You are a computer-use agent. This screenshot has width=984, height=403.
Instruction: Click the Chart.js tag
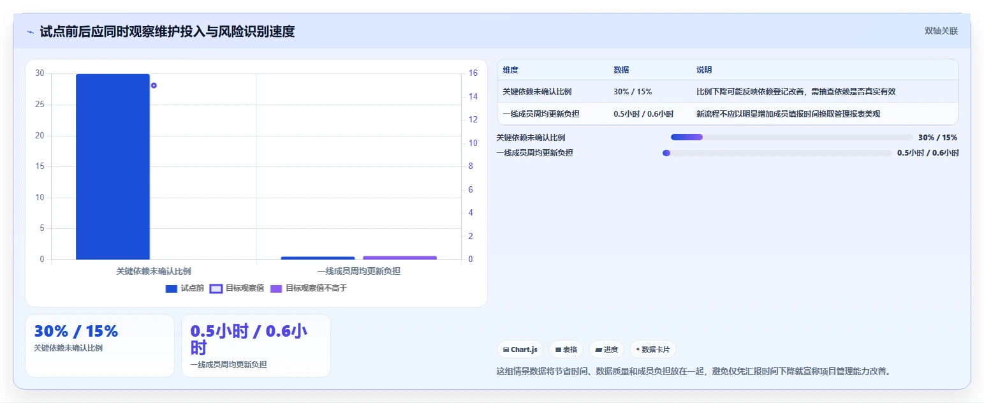(520, 349)
